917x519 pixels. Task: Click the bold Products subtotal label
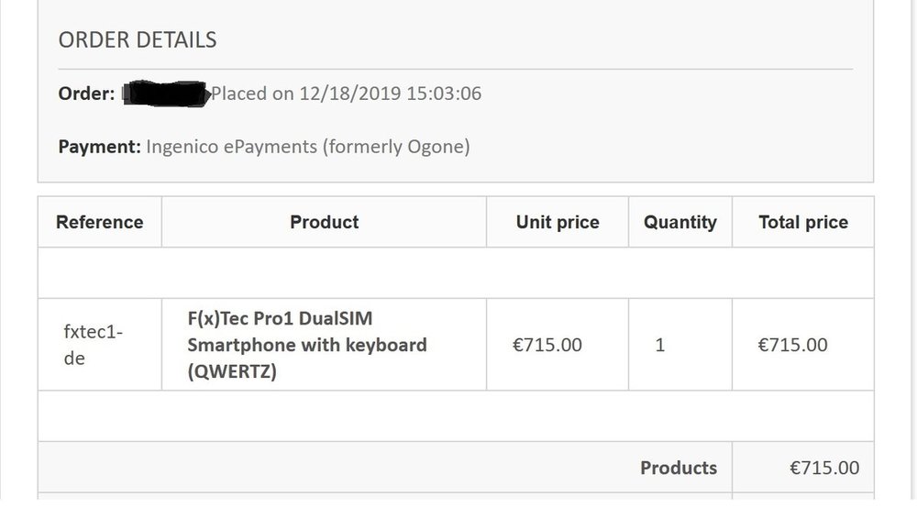tap(679, 468)
